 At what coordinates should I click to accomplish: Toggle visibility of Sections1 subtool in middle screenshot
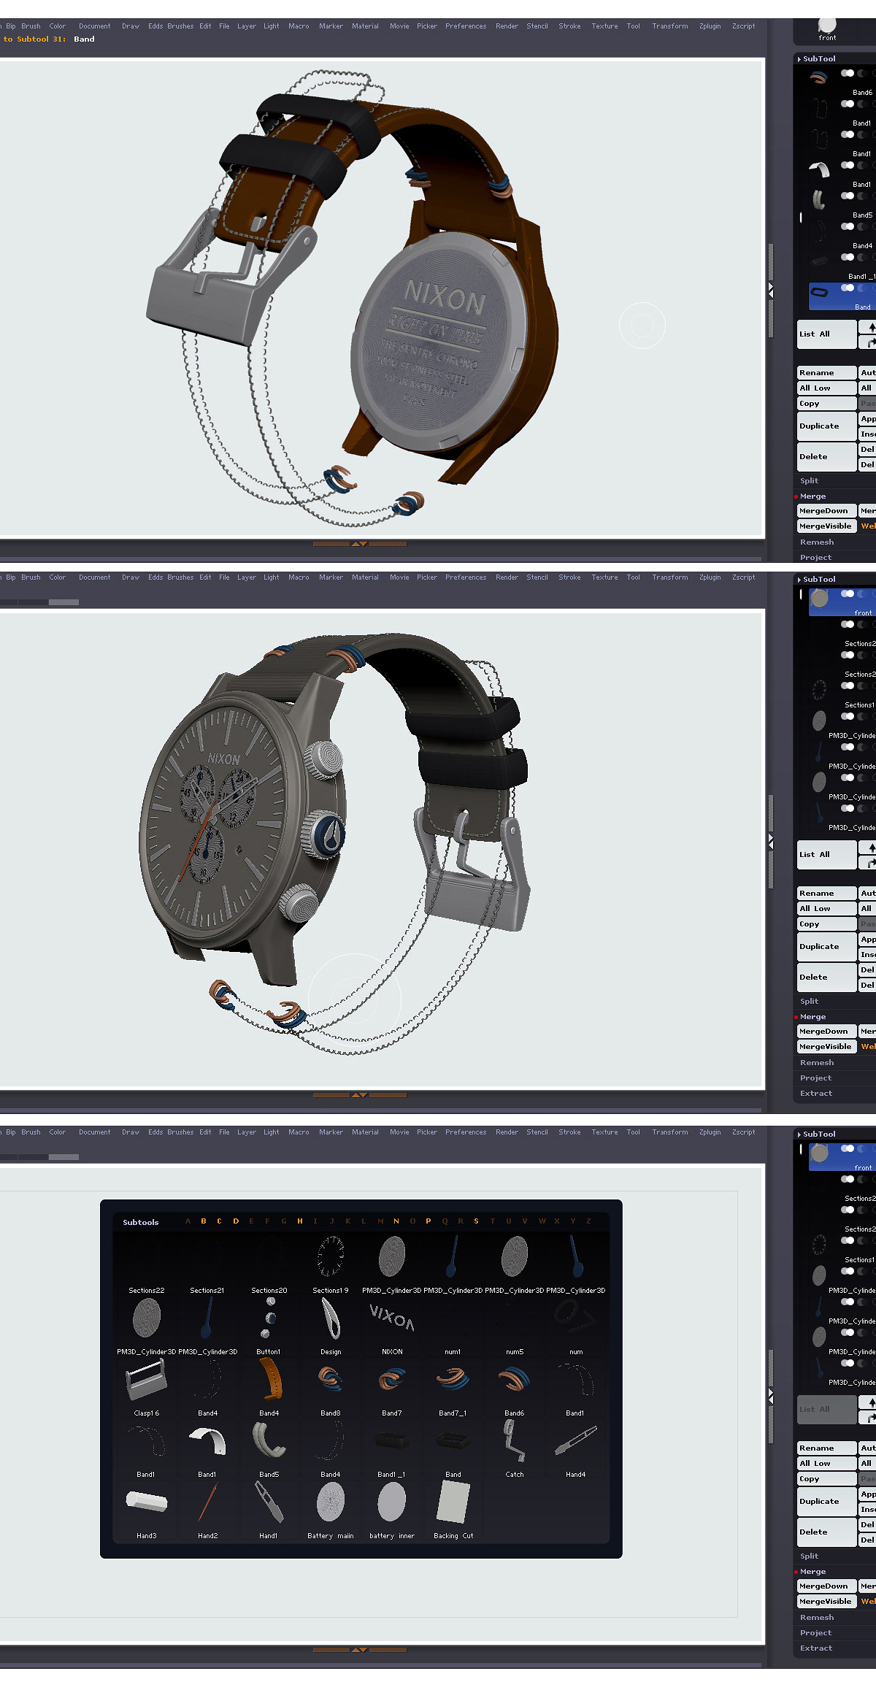pyautogui.click(x=848, y=686)
